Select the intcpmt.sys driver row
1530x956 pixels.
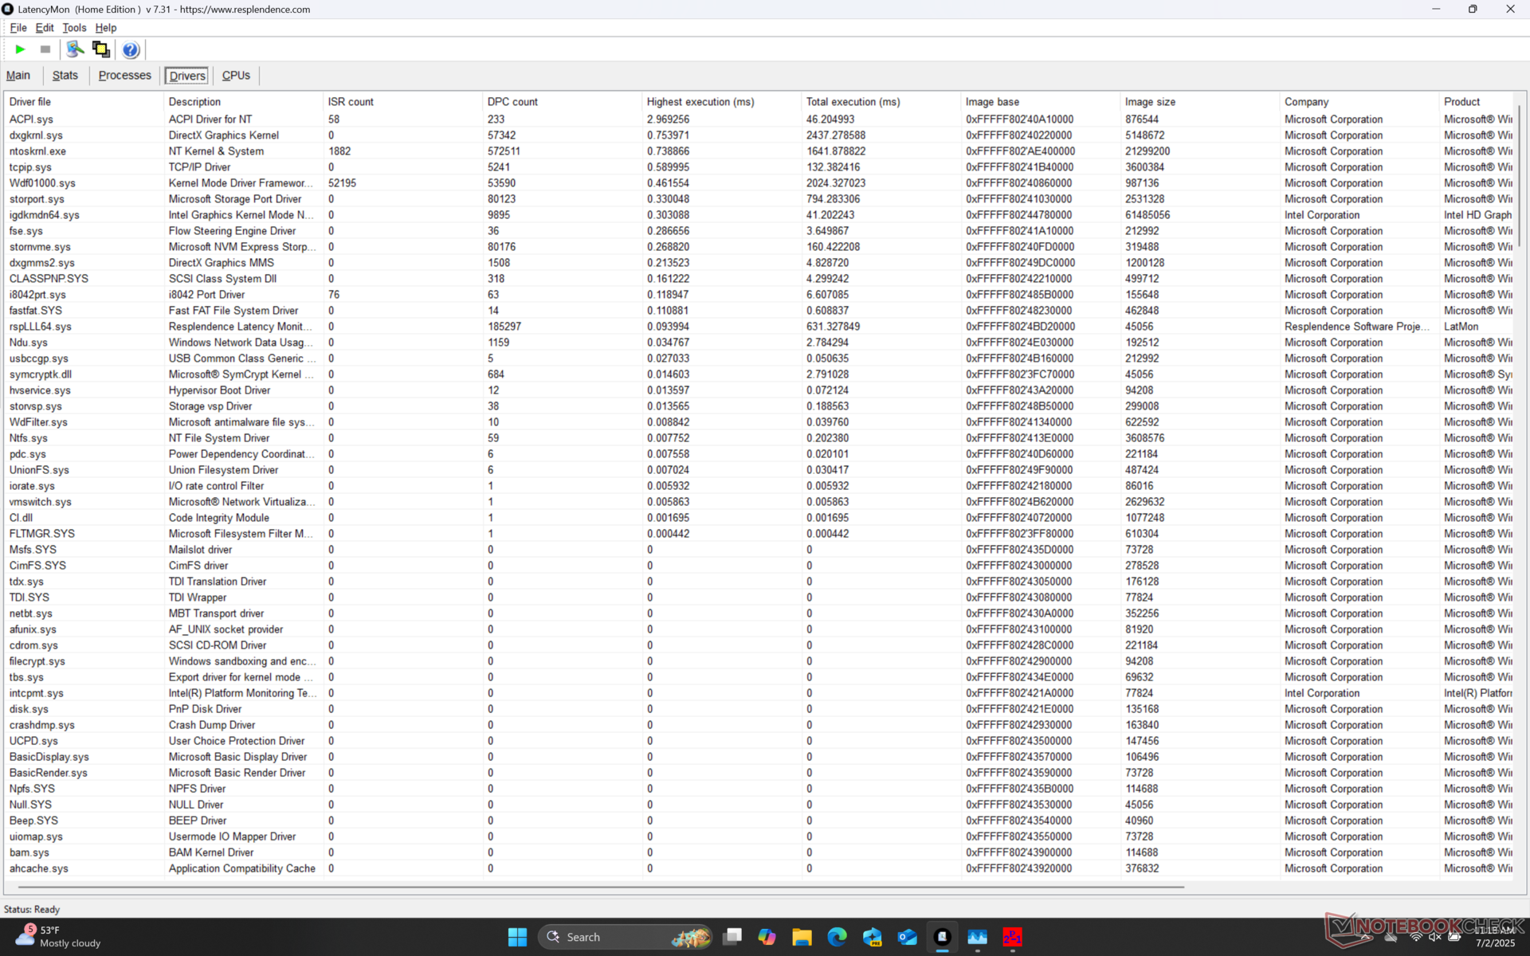point(759,693)
